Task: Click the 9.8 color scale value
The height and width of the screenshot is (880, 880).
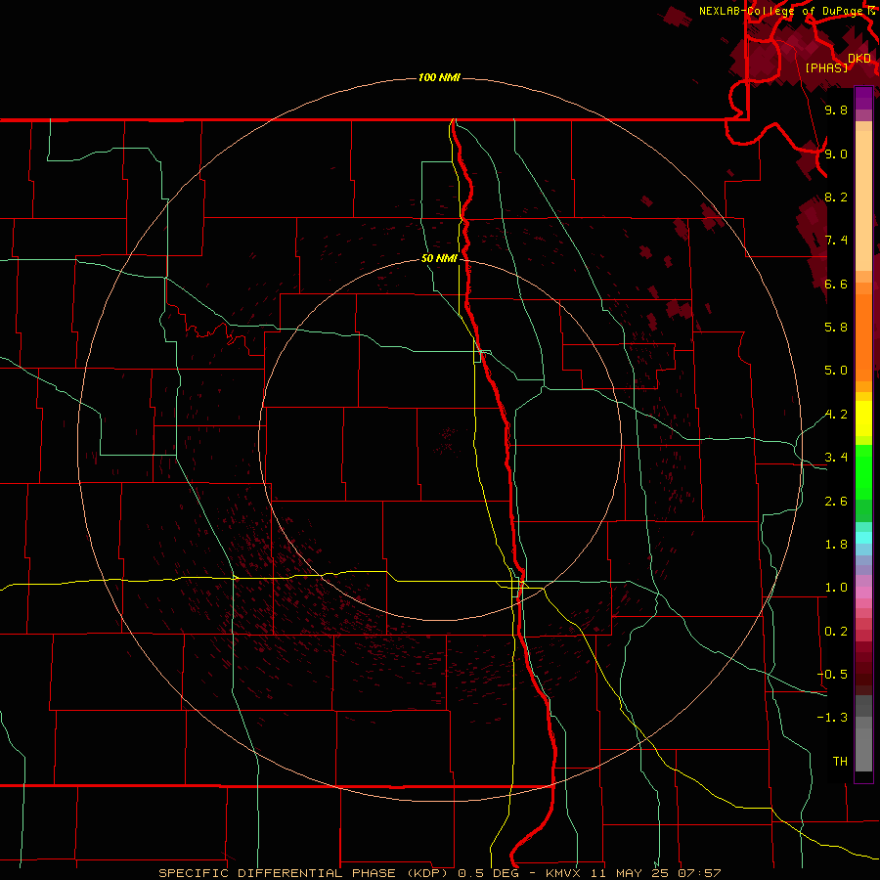Action: [836, 110]
